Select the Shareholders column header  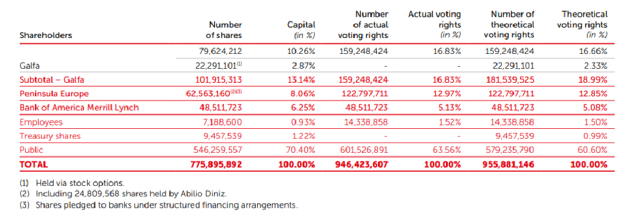tap(46, 35)
